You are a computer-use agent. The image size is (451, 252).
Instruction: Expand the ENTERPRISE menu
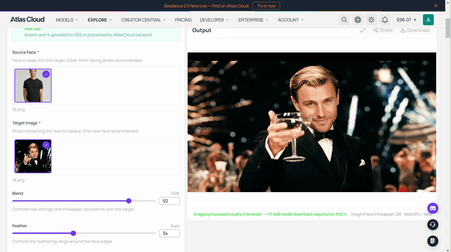(x=253, y=20)
